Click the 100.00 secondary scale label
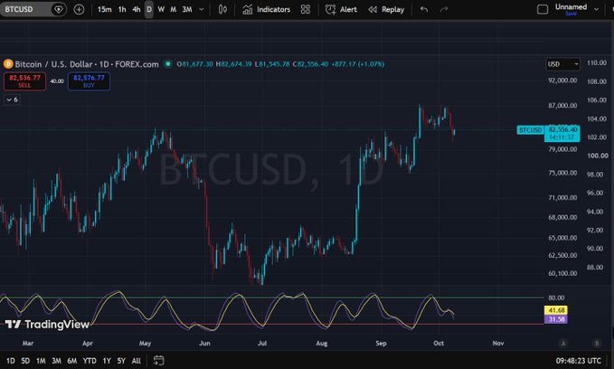Screen dimensions: 614x369 point(598,156)
